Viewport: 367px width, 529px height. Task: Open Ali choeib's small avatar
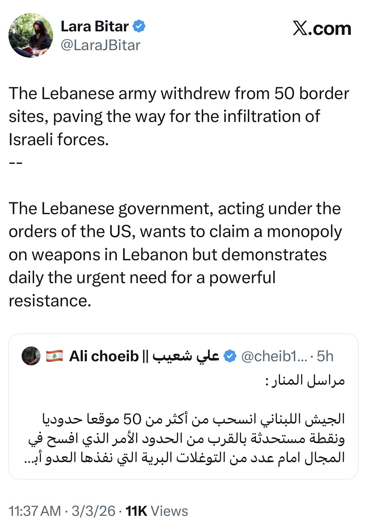point(31,356)
